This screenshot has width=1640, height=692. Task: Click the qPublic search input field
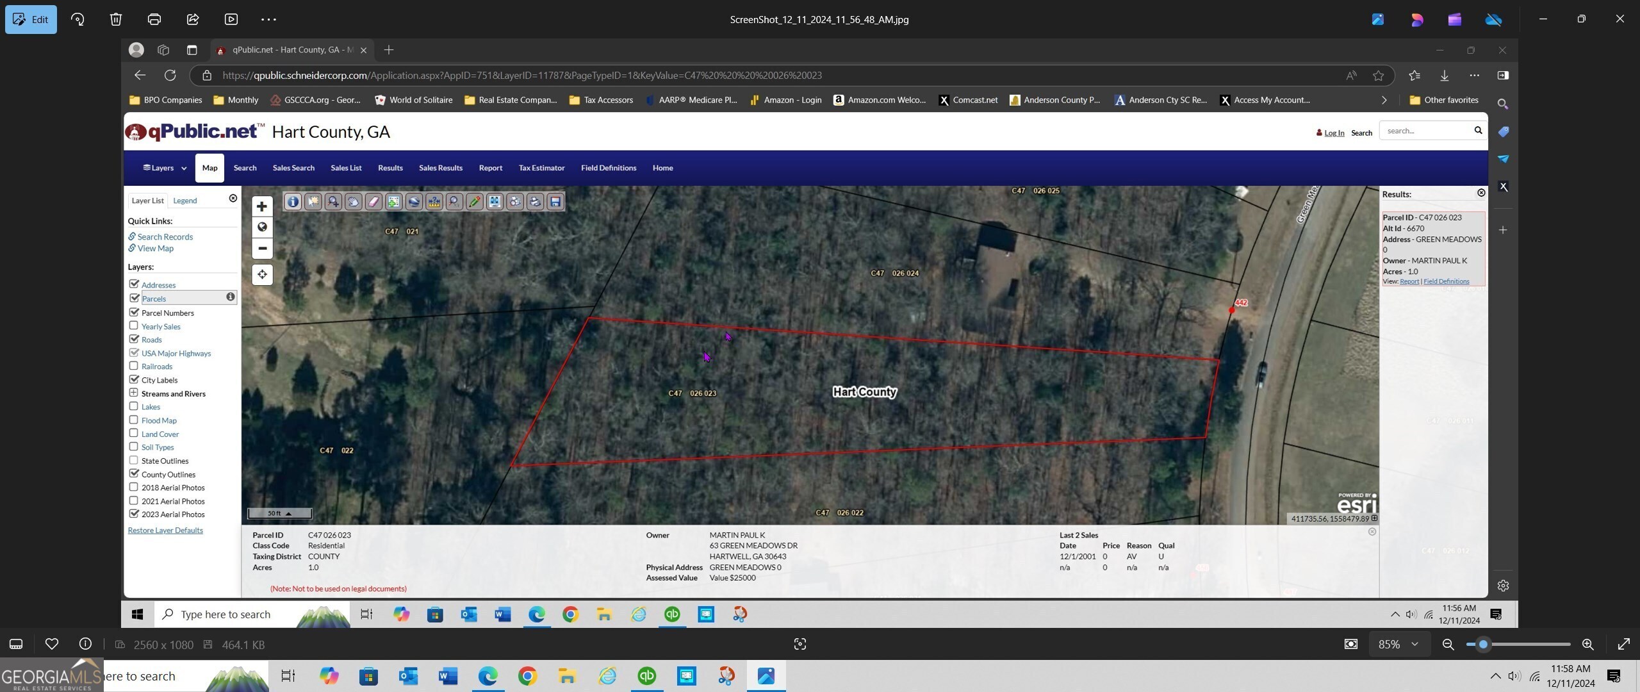1427,131
